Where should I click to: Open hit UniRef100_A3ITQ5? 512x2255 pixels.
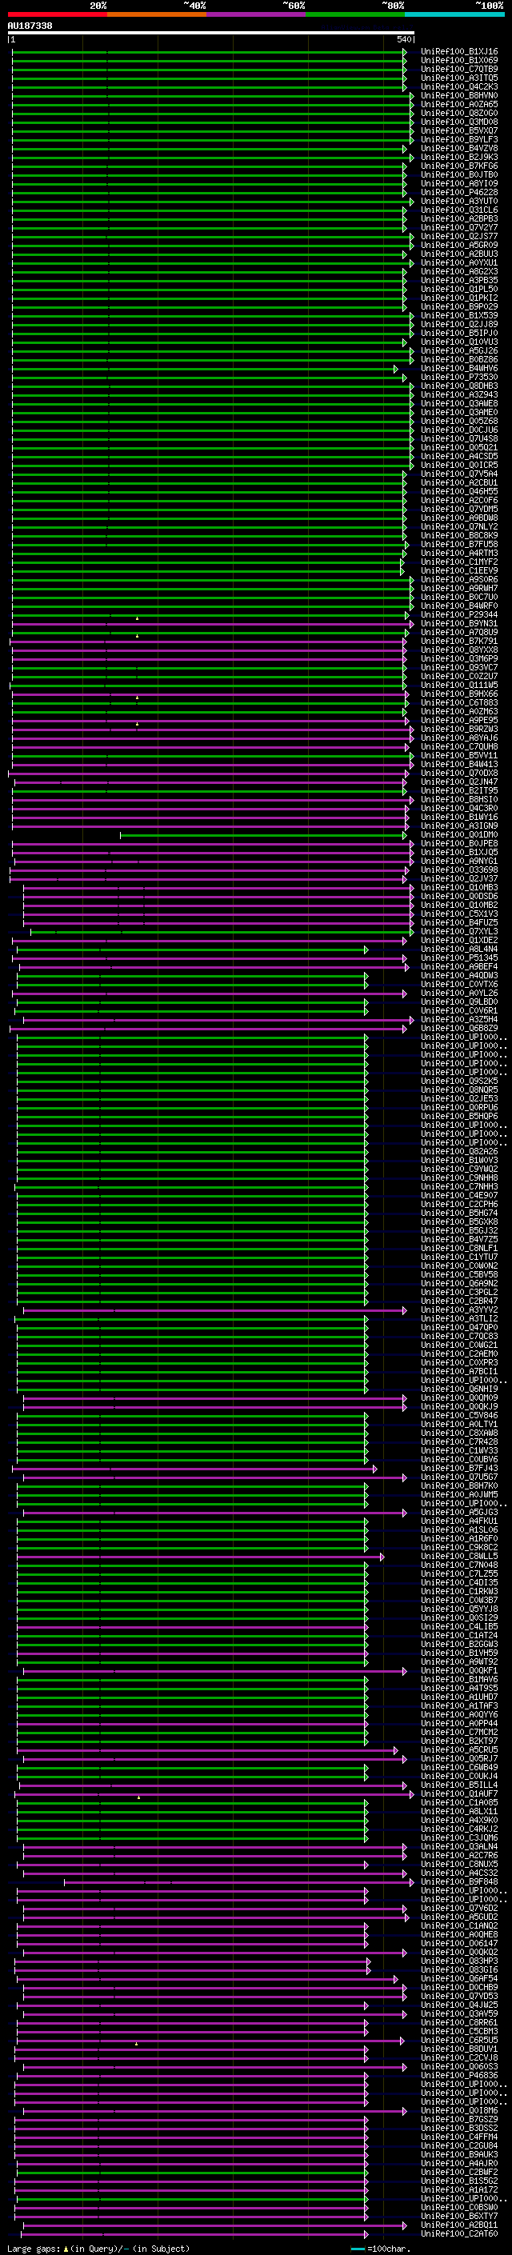click(x=459, y=78)
